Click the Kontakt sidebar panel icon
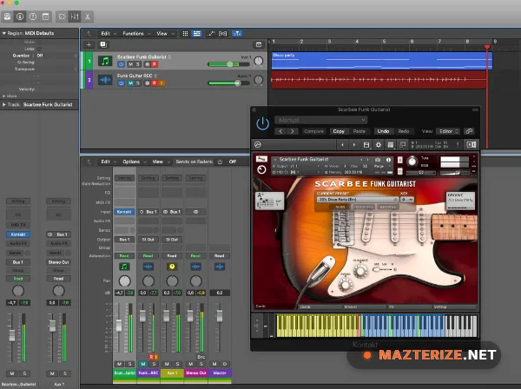 472,144
